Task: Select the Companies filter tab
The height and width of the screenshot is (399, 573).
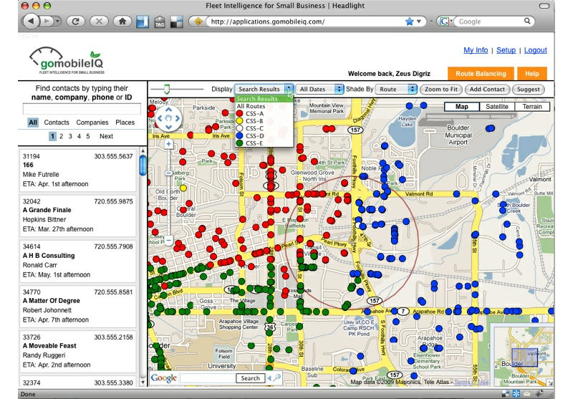Action: tap(92, 122)
